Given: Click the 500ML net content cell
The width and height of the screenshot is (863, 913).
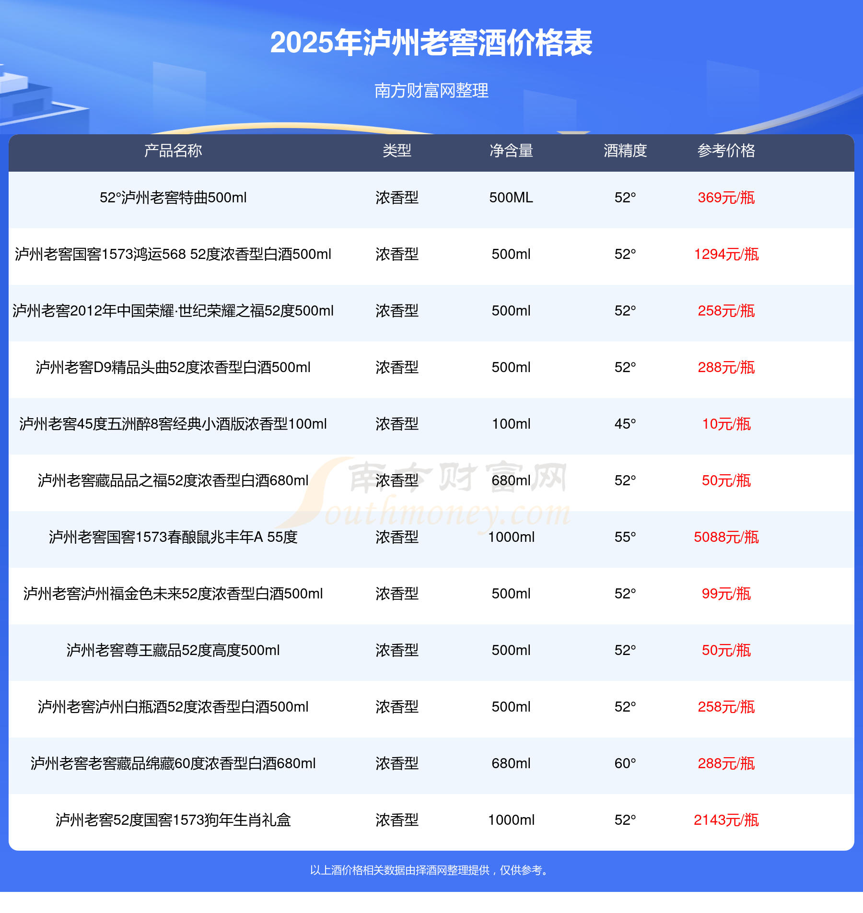Looking at the screenshot, I should 511,198.
